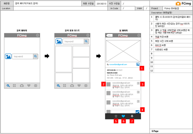Select search tab in the search page bottom bar
Screen dimensions: 193x134
(8, 86)
